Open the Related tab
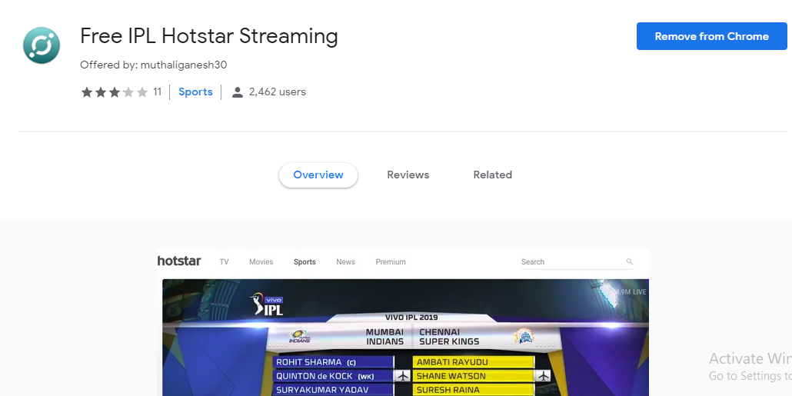792x396 pixels. (x=492, y=175)
